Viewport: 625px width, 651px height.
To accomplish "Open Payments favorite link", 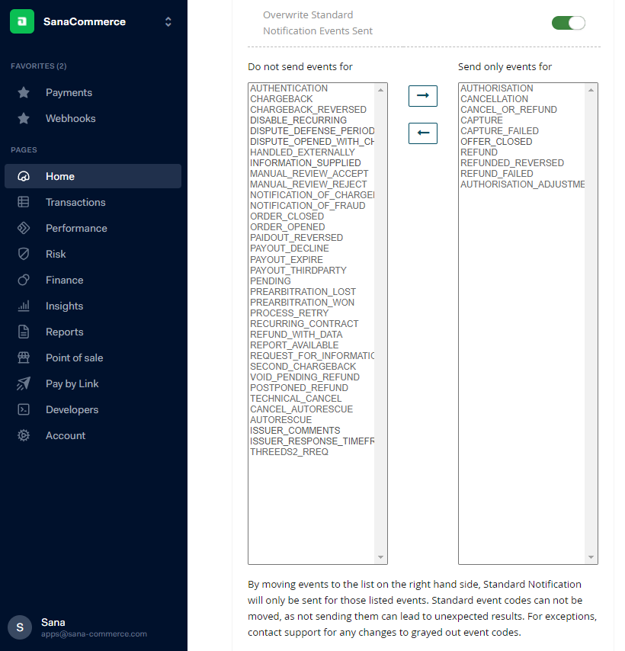I will (69, 92).
